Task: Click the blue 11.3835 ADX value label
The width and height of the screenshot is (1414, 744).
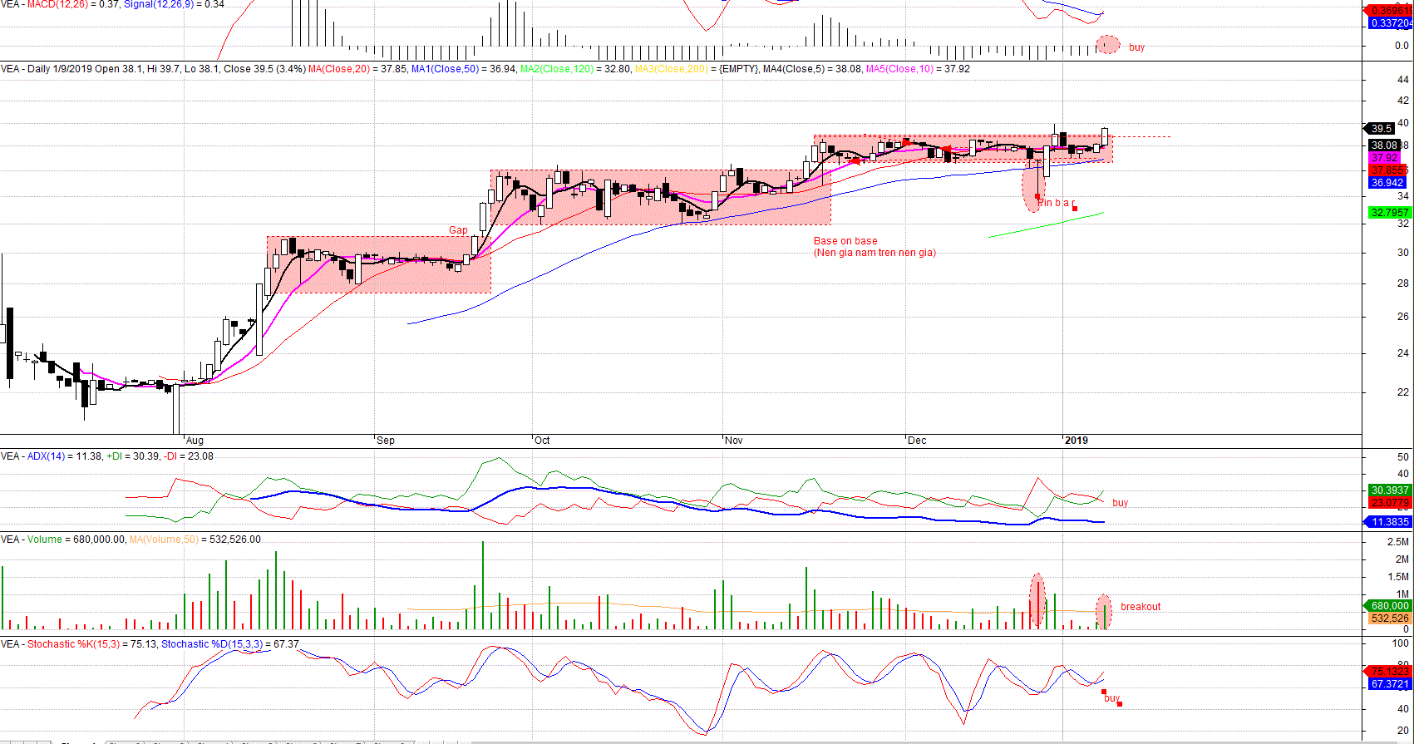Action: tap(1389, 522)
